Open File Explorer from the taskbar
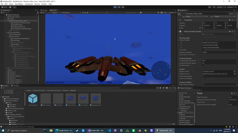The height and width of the screenshot is (133, 238). pyautogui.click(x=51, y=130)
